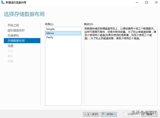Click the 下一步(N) button
This screenshot has width=160, height=118.
(x=109, y=114)
